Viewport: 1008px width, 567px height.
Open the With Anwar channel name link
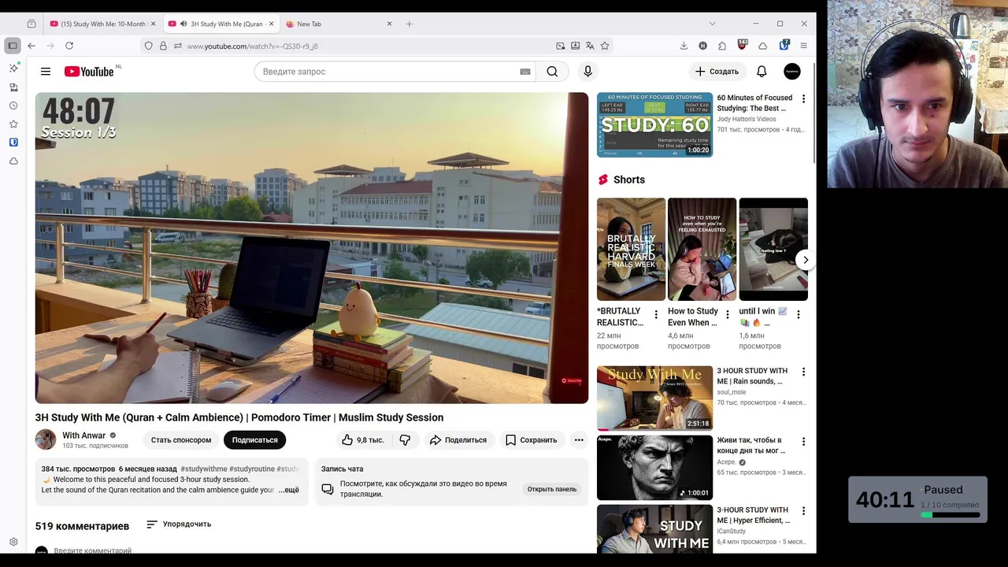pyautogui.click(x=83, y=435)
